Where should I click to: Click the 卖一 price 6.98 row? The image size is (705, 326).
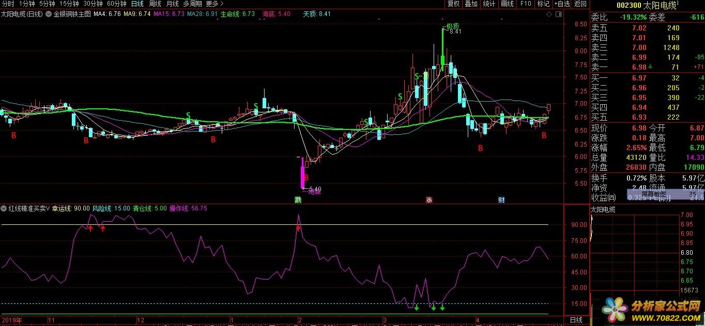coord(647,67)
